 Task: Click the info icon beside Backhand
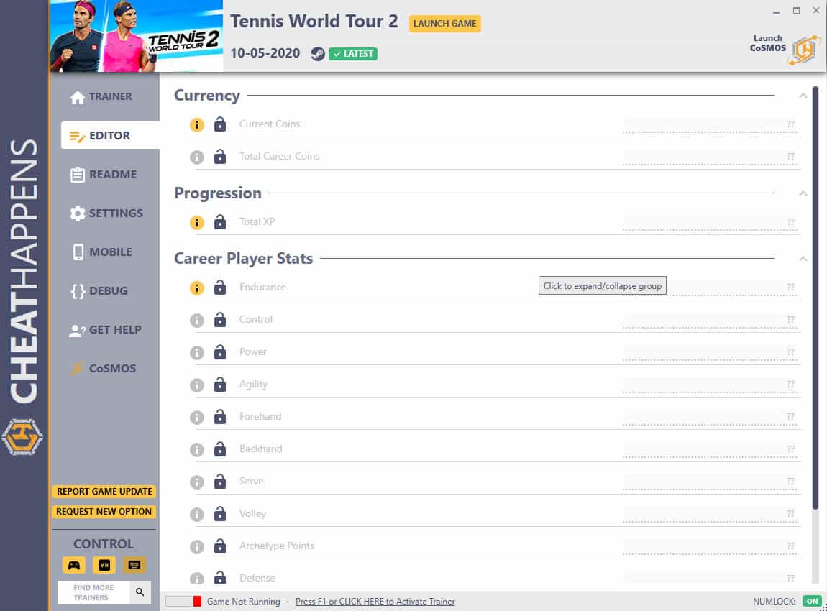click(197, 450)
